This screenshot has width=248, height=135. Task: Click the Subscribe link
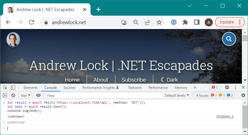click(x=134, y=80)
